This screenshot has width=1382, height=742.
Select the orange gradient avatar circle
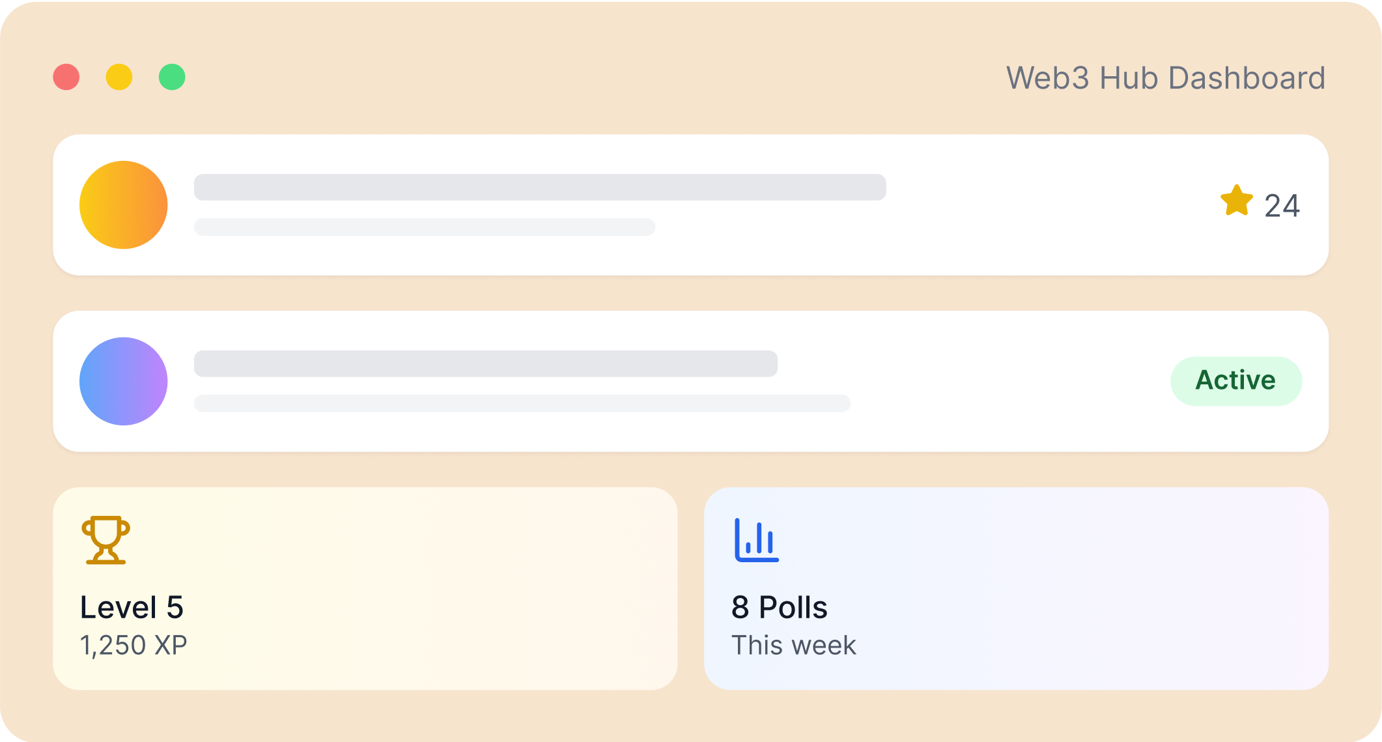pyautogui.click(x=124, y=205)
